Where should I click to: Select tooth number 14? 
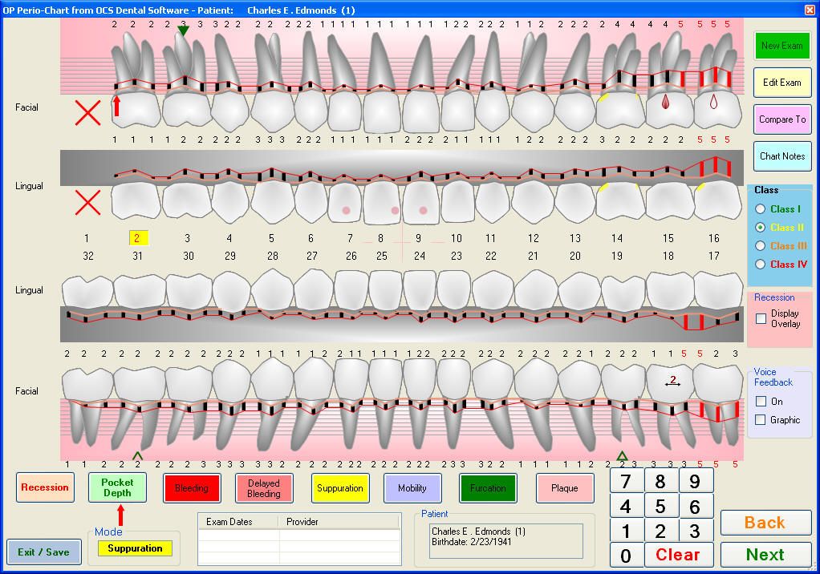point(617,238)
